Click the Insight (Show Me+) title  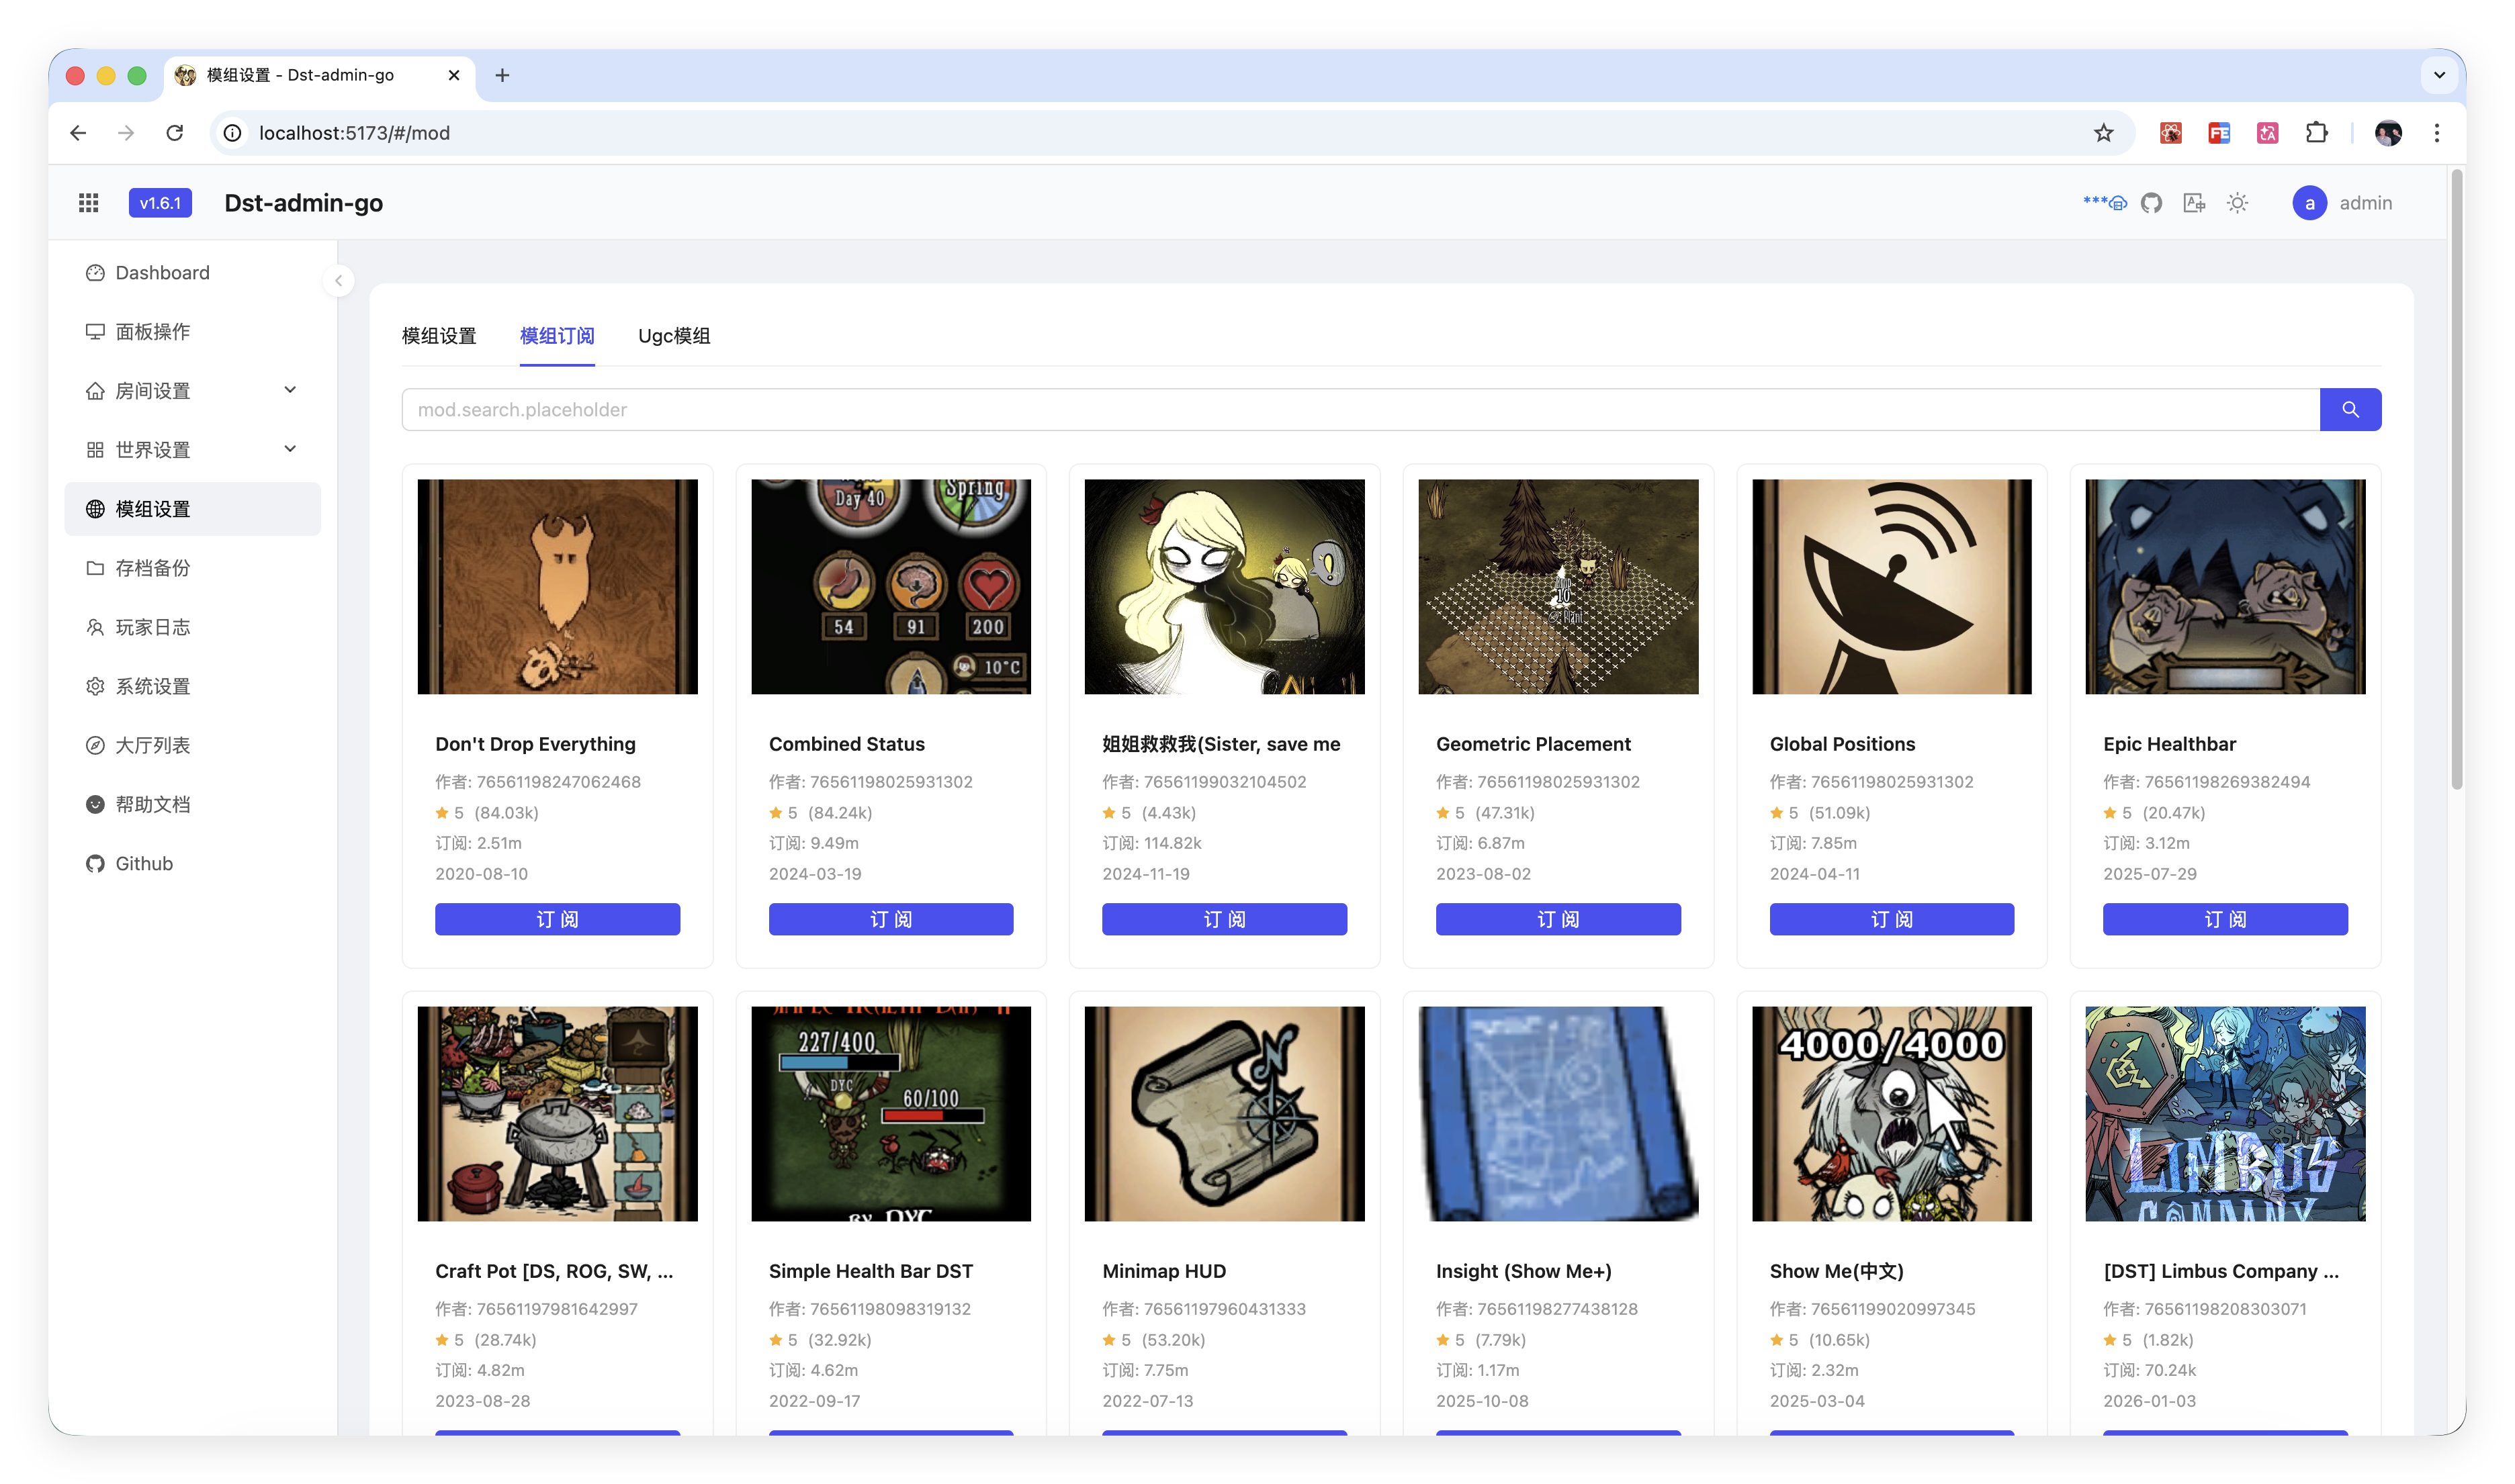[x=1524, y=1271]
